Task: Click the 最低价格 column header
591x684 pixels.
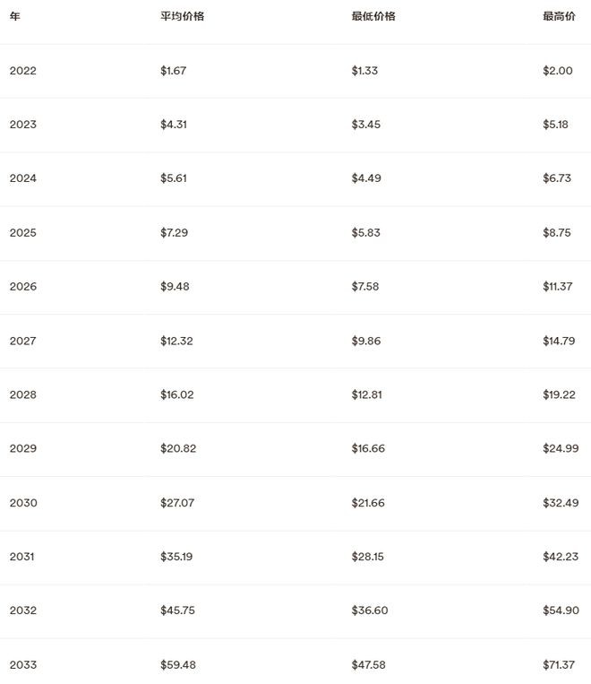Action: point(373,16)
